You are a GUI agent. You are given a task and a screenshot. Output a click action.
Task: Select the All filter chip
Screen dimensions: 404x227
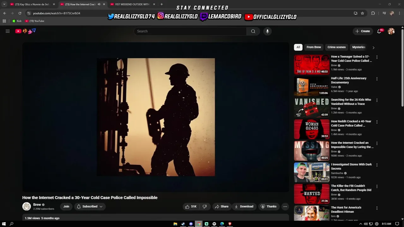coord(298,47)
